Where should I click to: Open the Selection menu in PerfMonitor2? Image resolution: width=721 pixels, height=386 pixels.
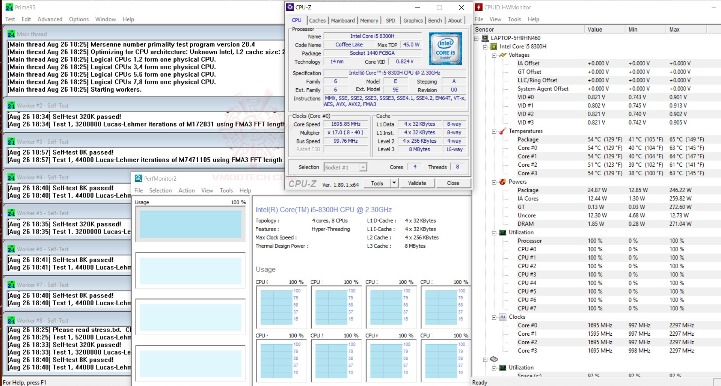(x=160, y=190)
